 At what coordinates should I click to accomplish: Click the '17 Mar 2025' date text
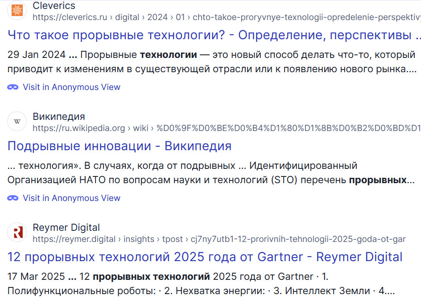36,277
